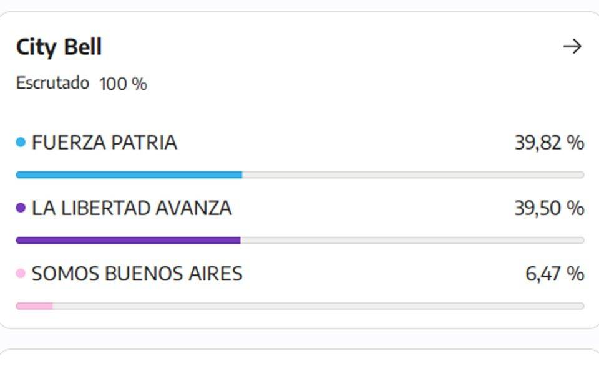
Task: Click the Escrutado label
Action: click(x=52, y=83)
